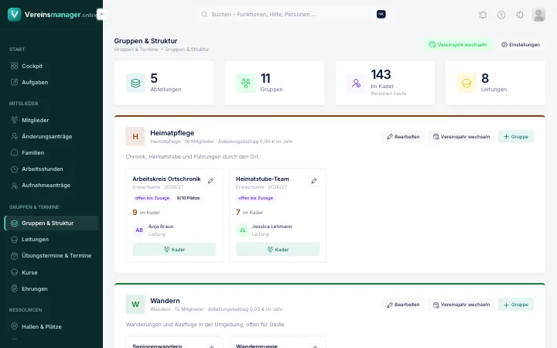Click the Heimatstube-Team group title
This screenshot has width=557, height=348.
(x=262, y=179)
